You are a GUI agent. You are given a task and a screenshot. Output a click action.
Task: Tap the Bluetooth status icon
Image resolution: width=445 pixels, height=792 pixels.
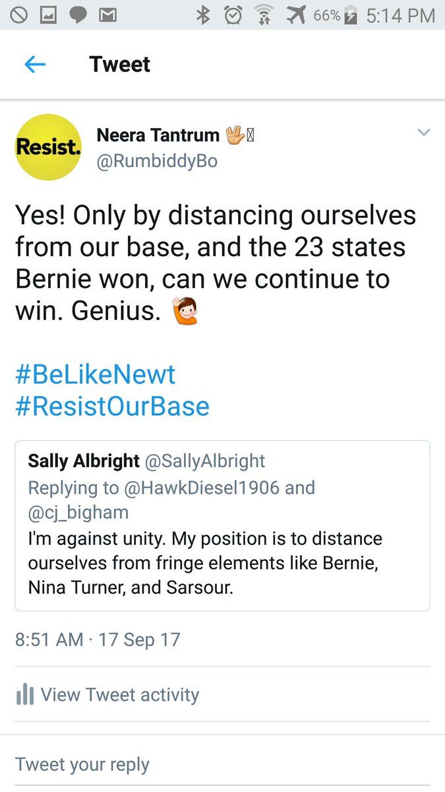point(203,15)
